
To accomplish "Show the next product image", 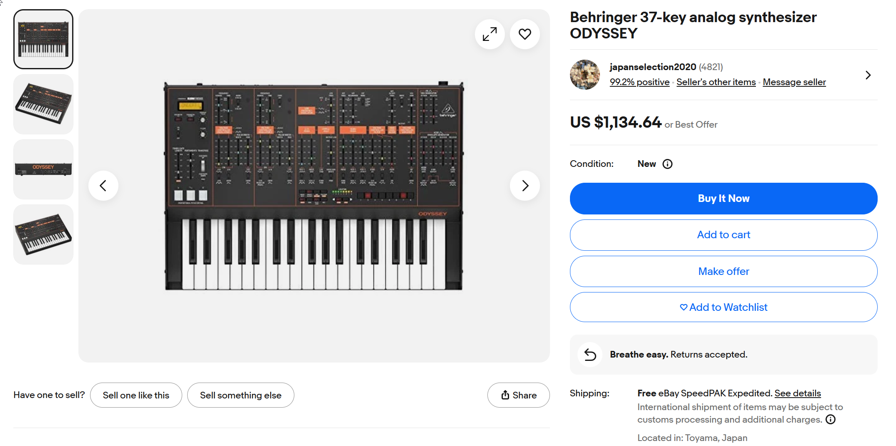I will coord(525,186).
